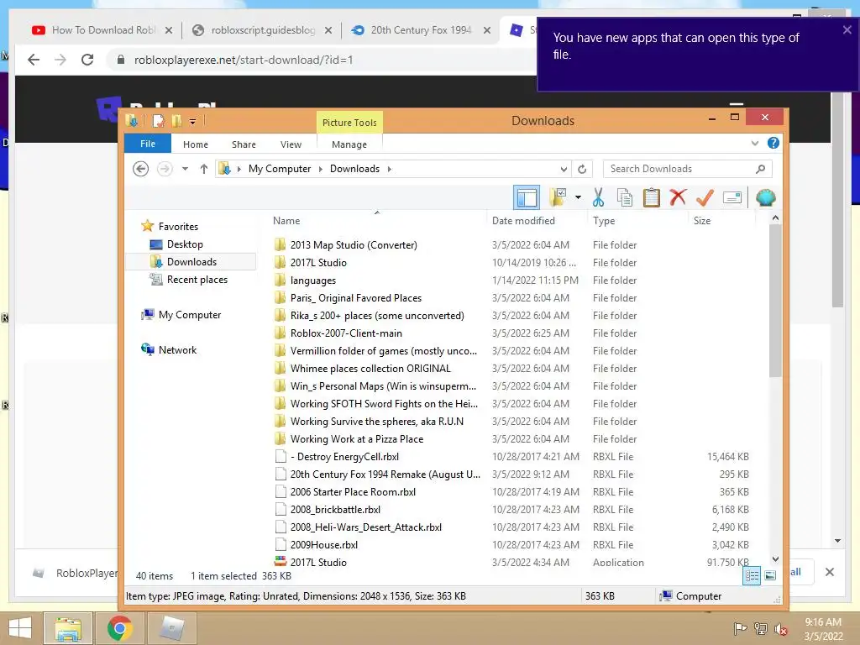Open the address bar history dropdown
The width and height of the screenshot is (860, 645).
(x=564, y=169)
